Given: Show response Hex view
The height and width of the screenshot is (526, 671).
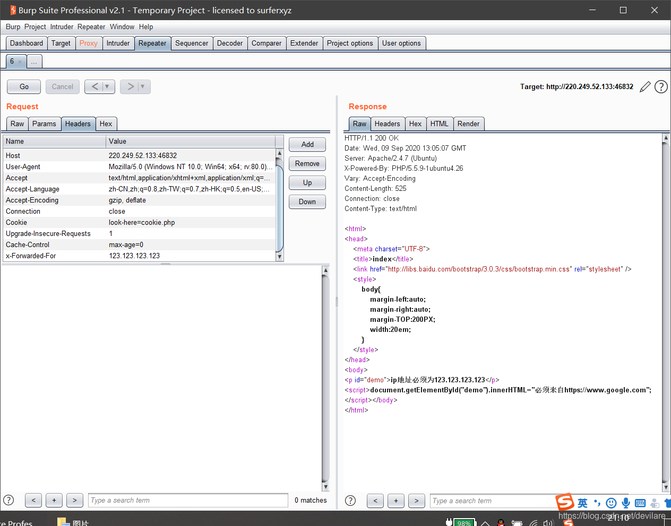Looking at the screenshot, I should click(416, 124).
